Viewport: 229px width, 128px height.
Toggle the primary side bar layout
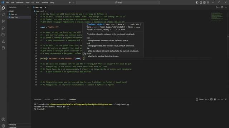197,2
